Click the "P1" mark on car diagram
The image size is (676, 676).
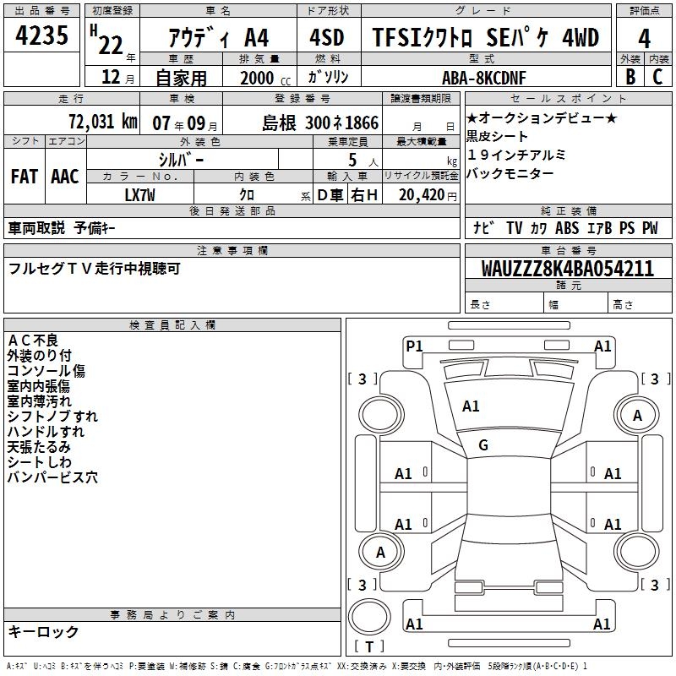pos(414,346)
